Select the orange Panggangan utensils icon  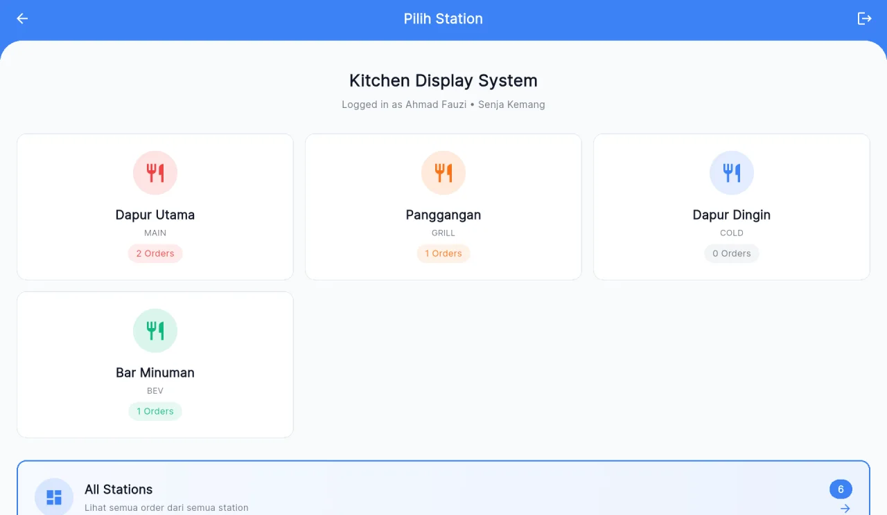443,173
